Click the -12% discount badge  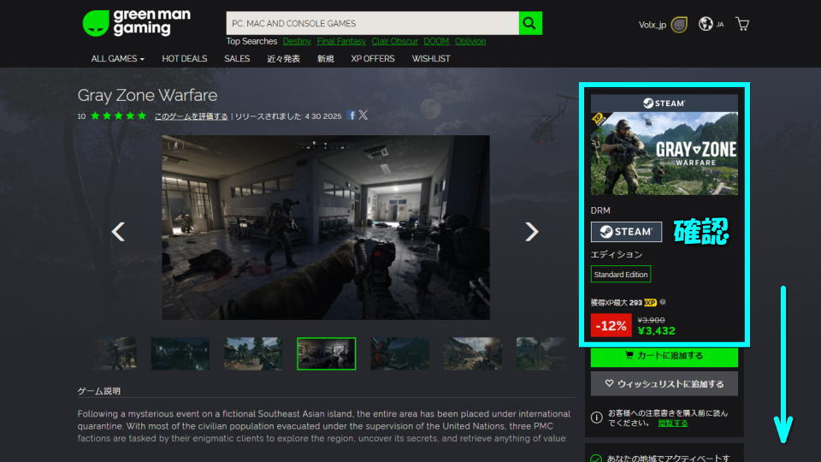pyautogui.click(x=611, y=325)
